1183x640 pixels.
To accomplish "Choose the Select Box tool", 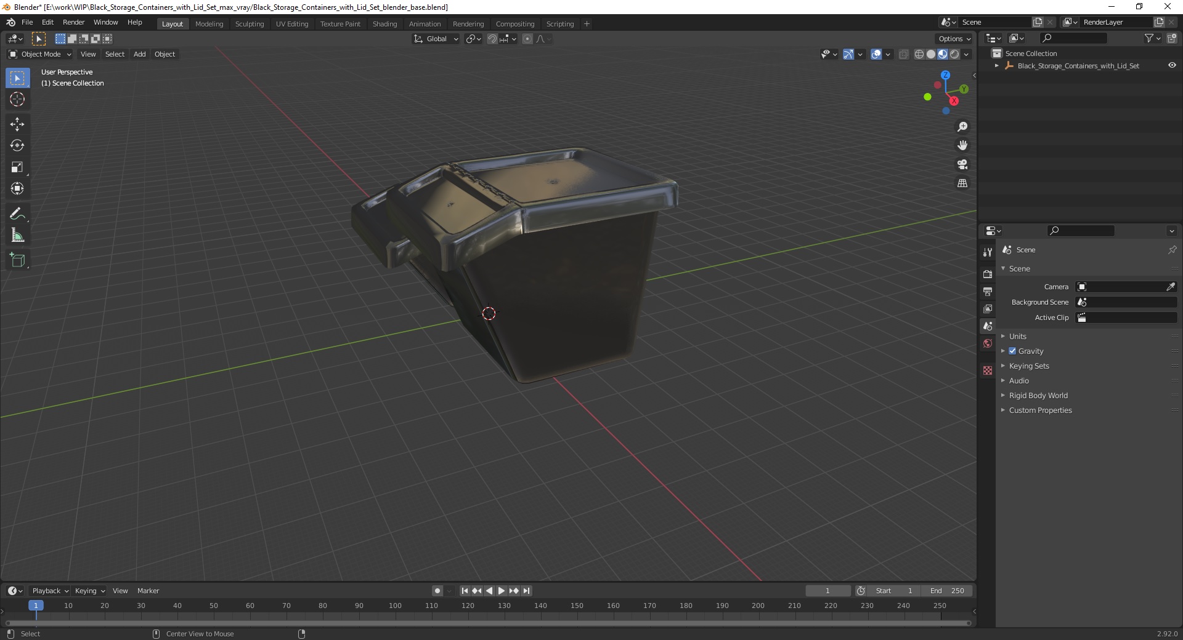I will (17, 78).
